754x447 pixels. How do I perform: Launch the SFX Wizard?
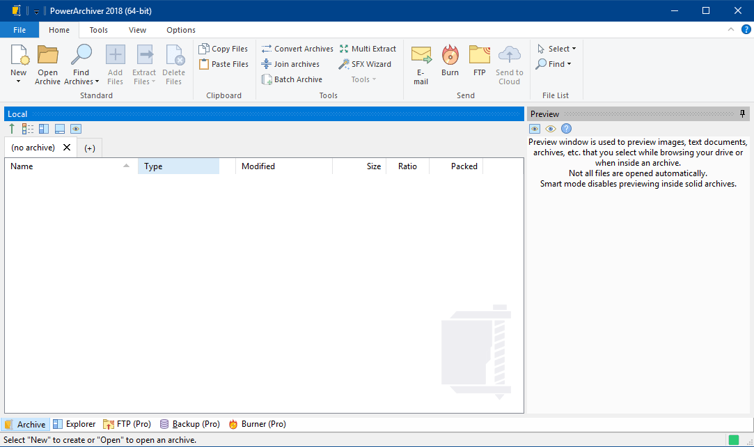[365, 64]
